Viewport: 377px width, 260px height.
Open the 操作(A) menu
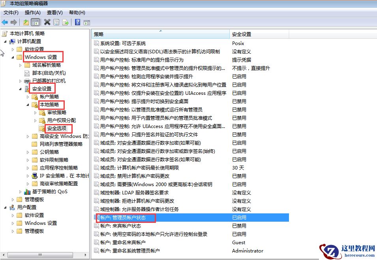pos(32,12)
